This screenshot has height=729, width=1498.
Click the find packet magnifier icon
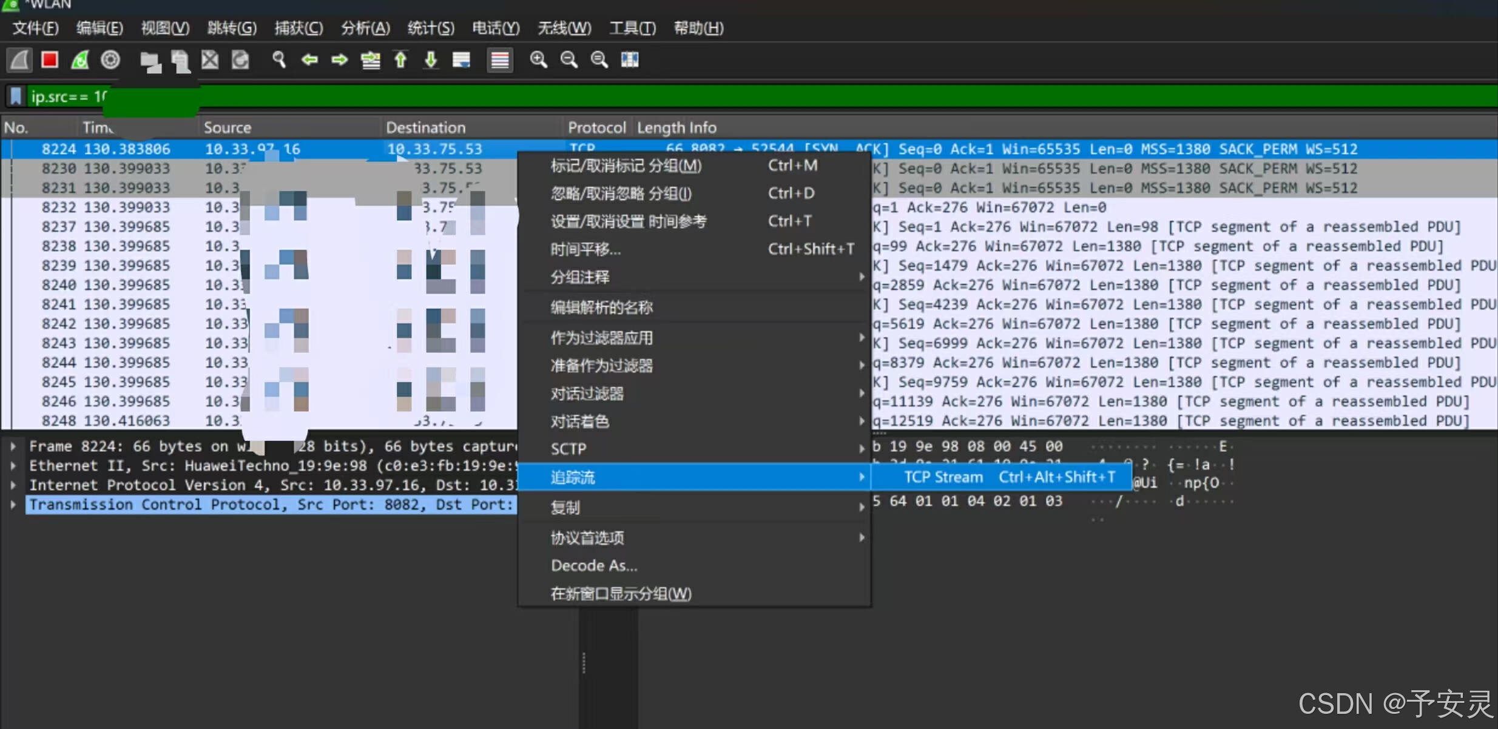pyautogui.click(x=279, y=60)
